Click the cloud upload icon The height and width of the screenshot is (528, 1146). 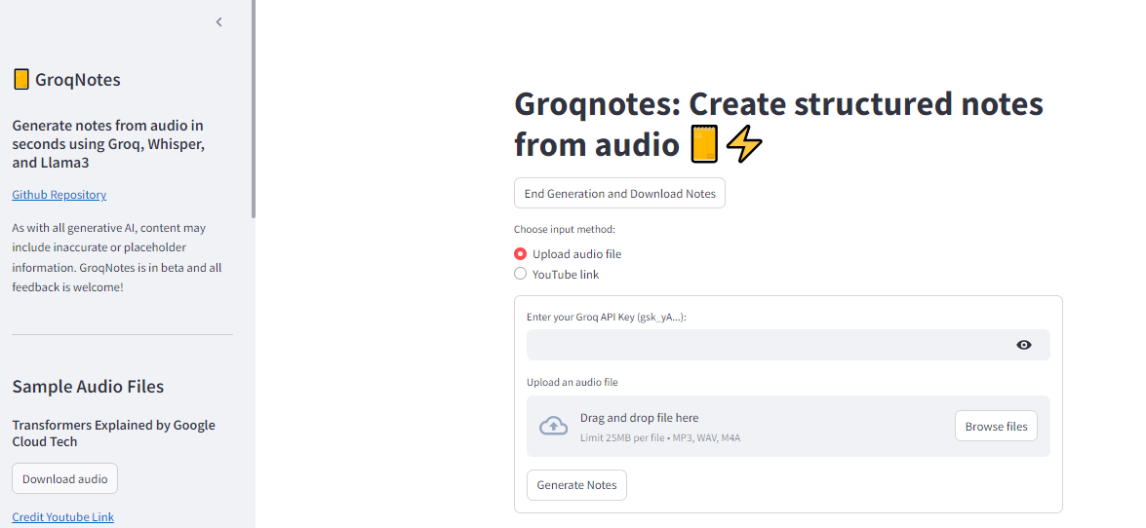553,426
